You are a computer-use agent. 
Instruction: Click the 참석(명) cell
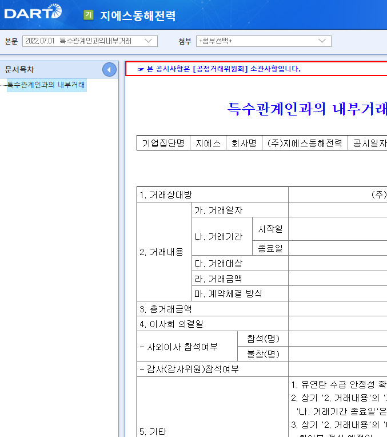pyautogui.click(x=263, y=339)
